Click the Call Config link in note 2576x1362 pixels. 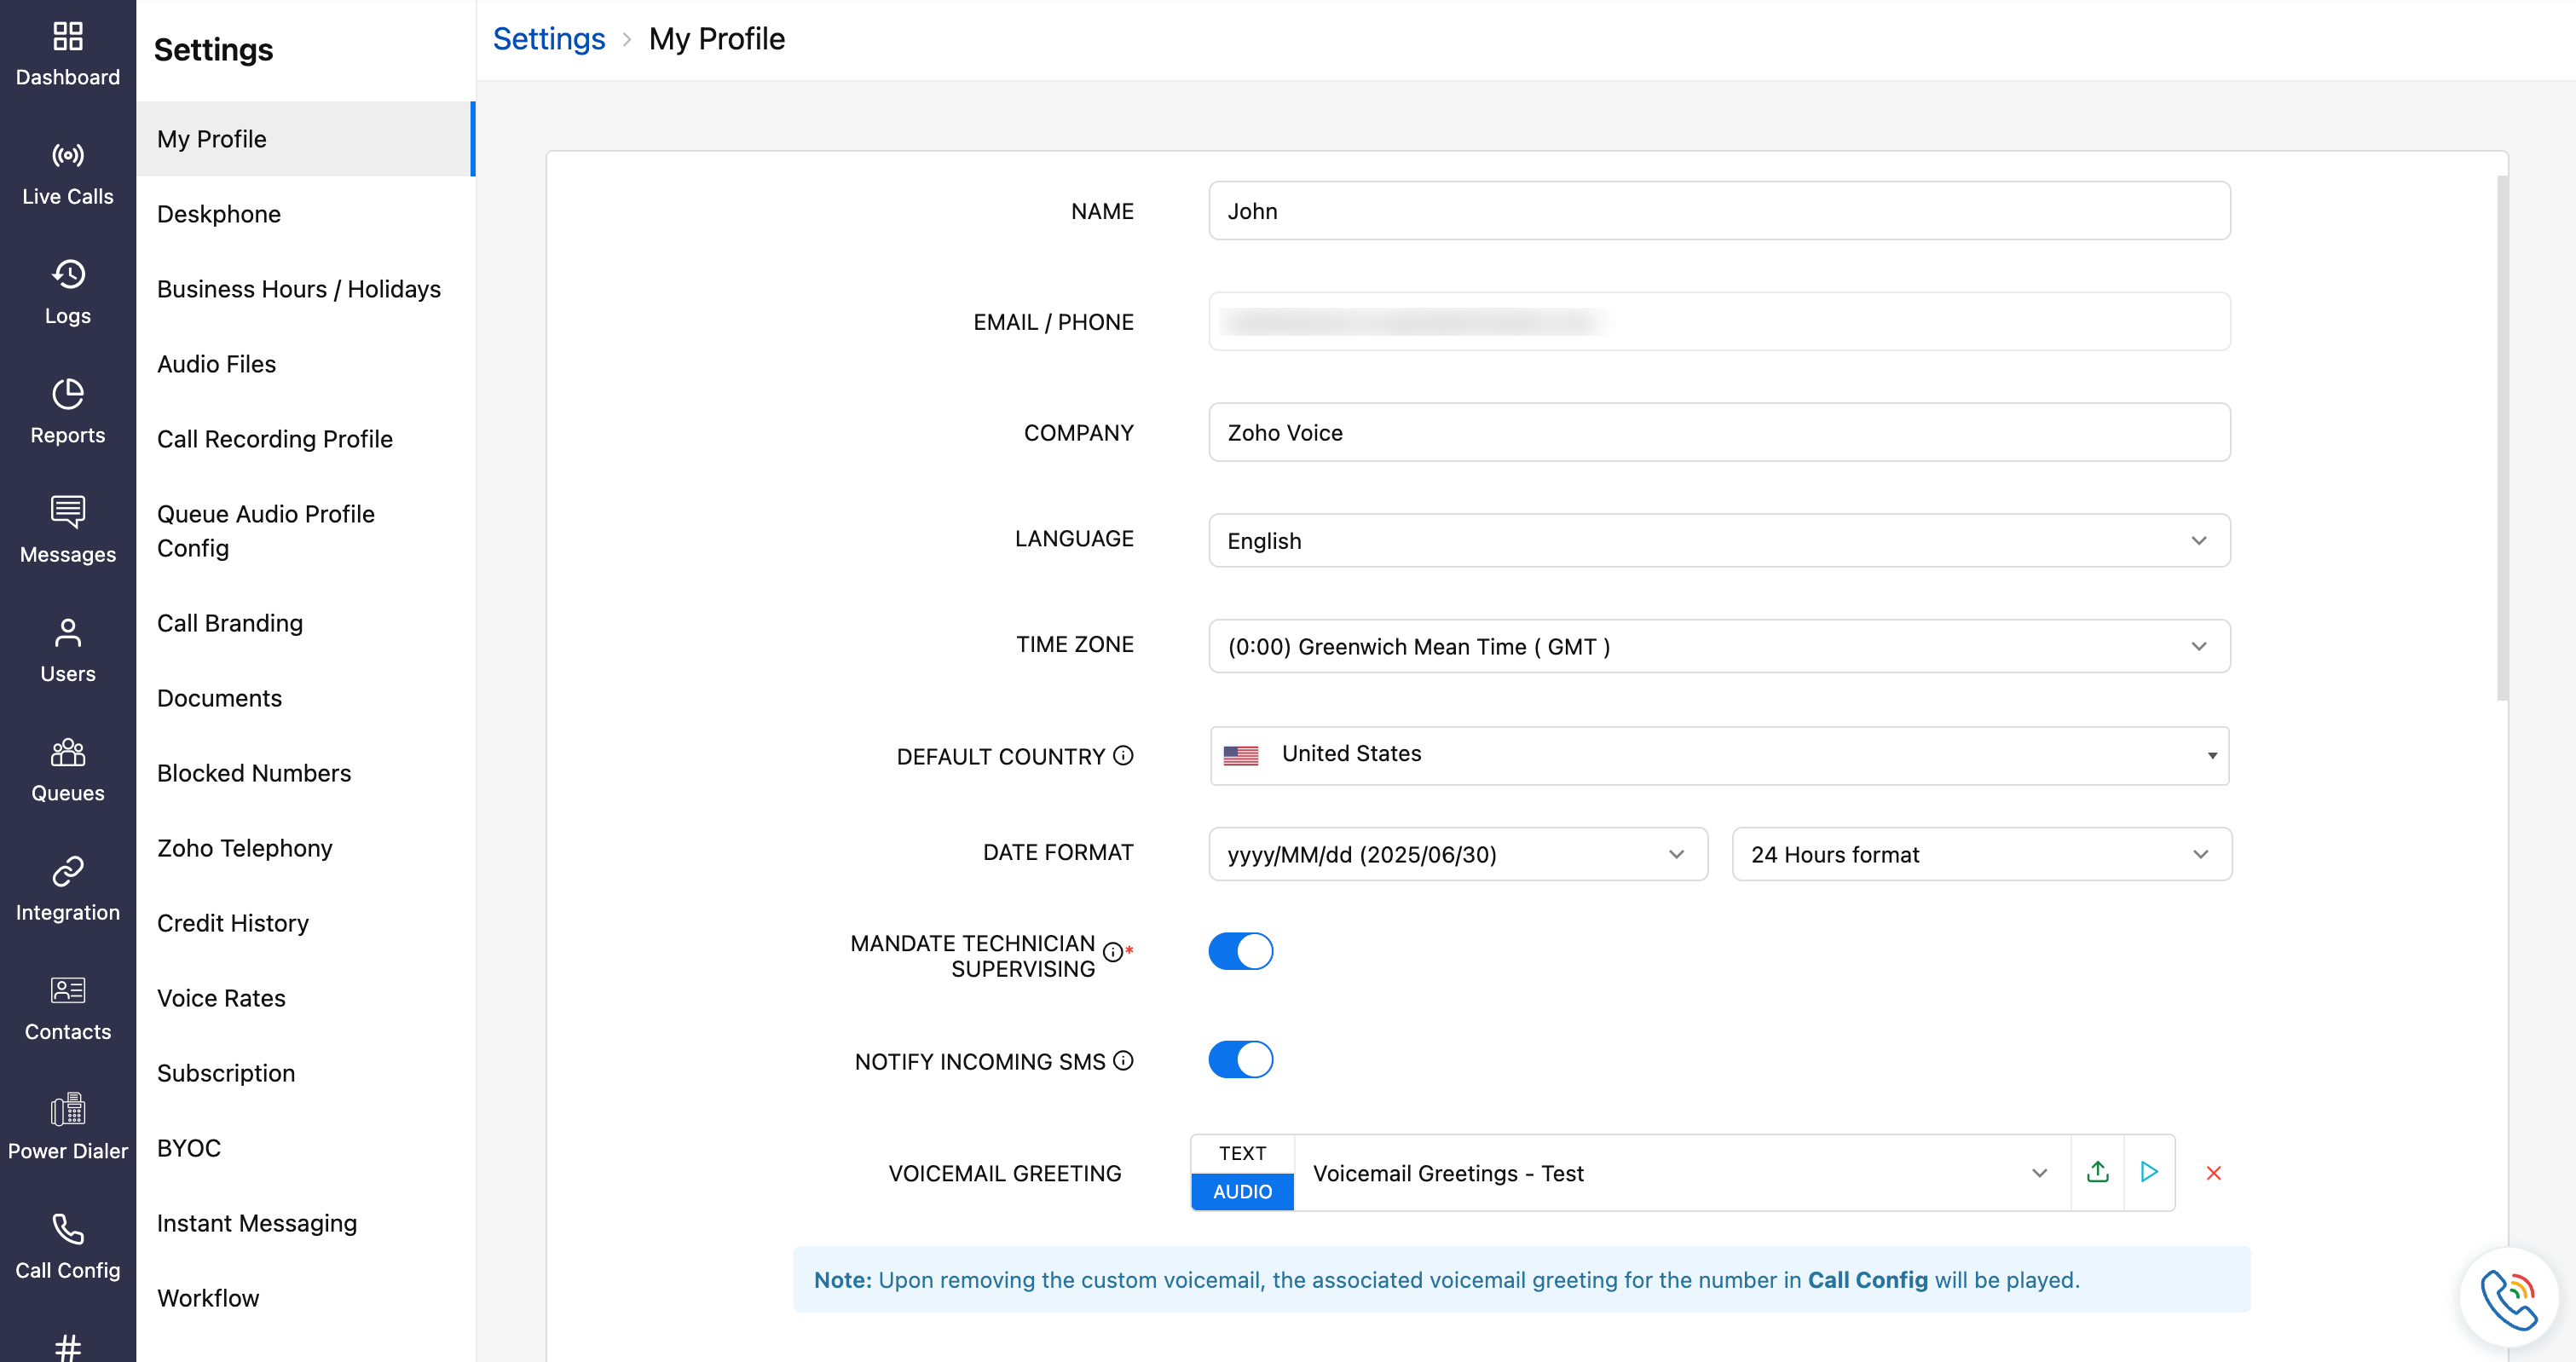point(1866,1279)
